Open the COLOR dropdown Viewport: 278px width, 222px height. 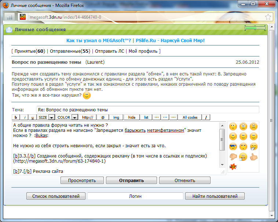66,117
